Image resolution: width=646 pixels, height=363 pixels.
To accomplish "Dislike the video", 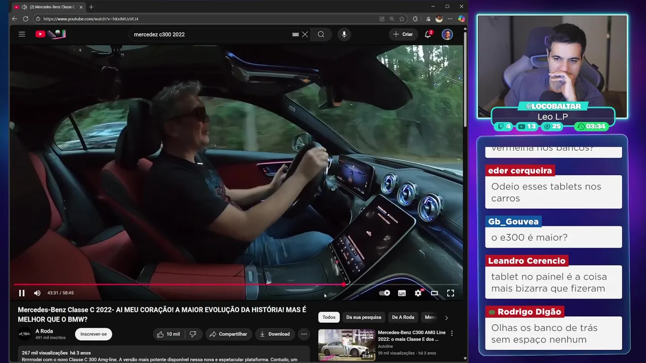I will point(192,334).
